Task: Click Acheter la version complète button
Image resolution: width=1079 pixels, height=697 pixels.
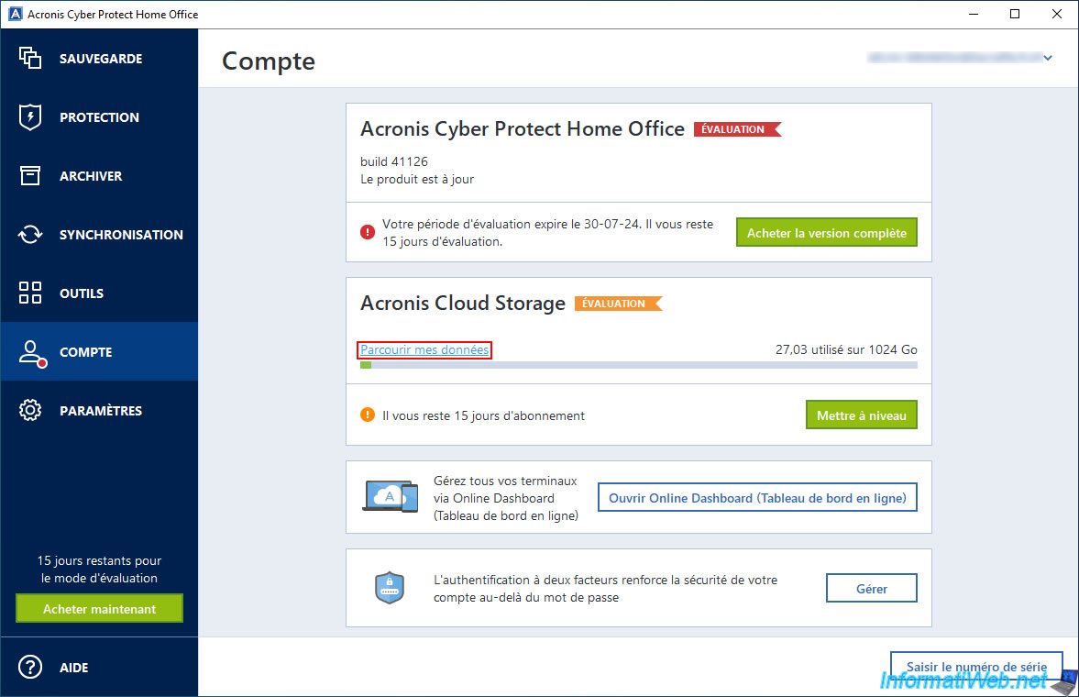Action: [x=827, y=232]
